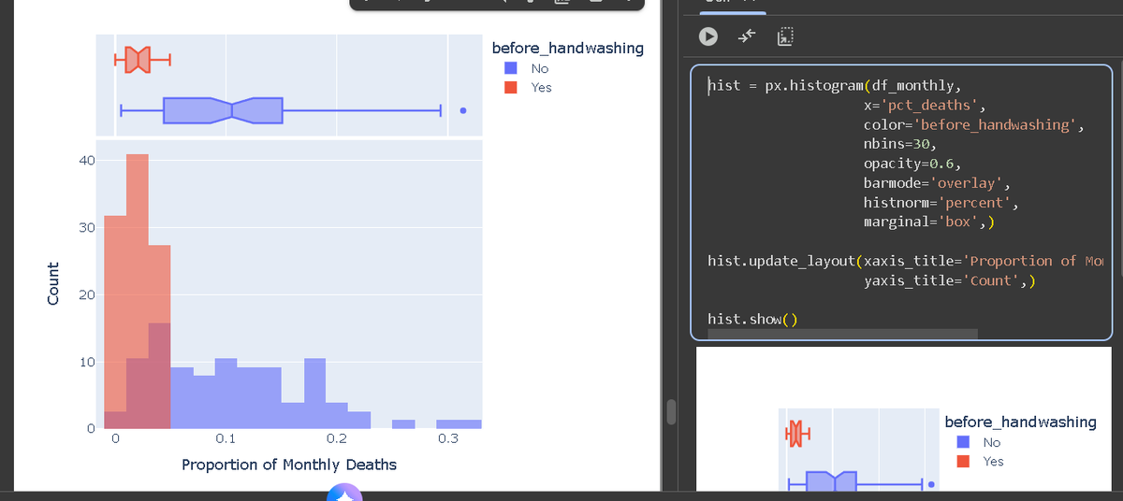Click the histnorm='percent' code line

coord(941,203)
